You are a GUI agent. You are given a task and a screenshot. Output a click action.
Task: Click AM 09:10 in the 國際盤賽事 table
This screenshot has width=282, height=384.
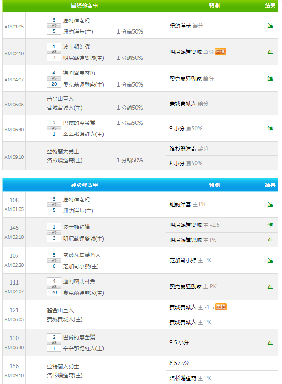point(14,157)
